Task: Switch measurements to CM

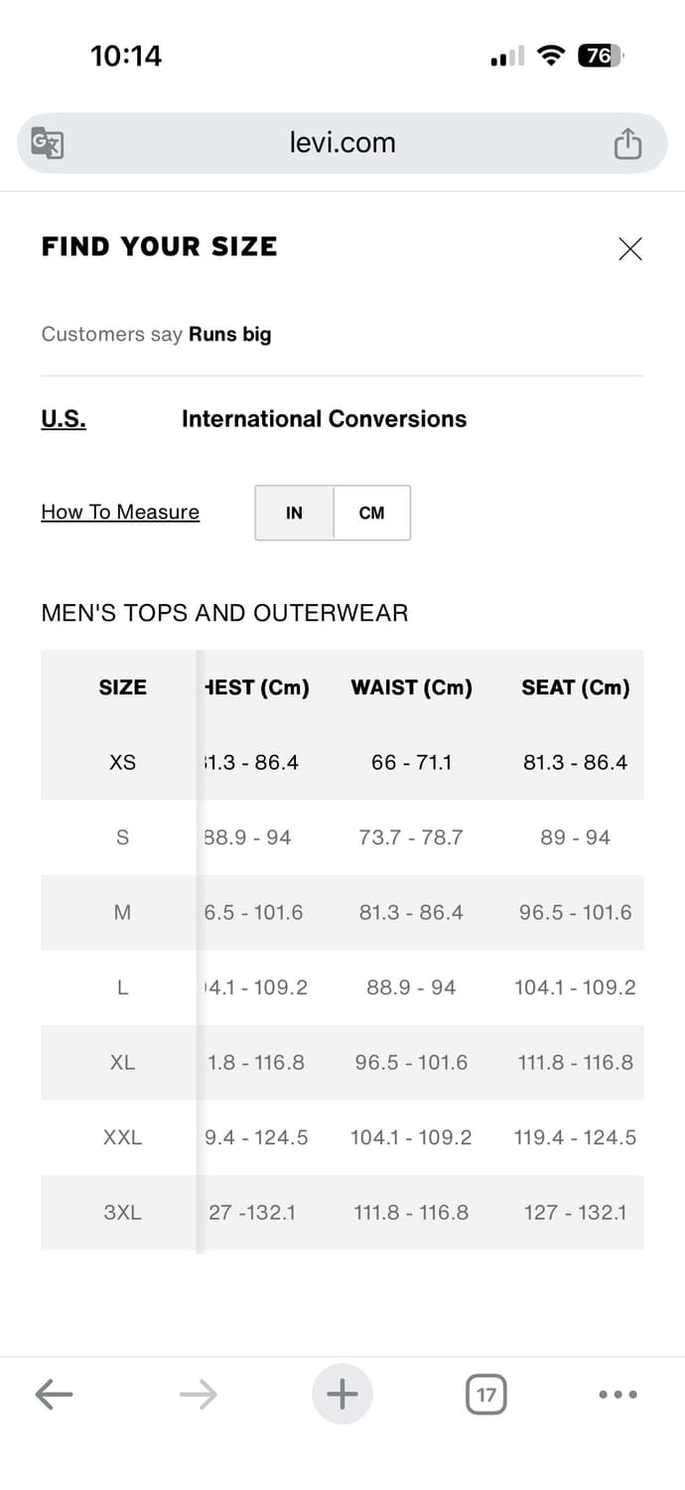Action: pos(371,513)
